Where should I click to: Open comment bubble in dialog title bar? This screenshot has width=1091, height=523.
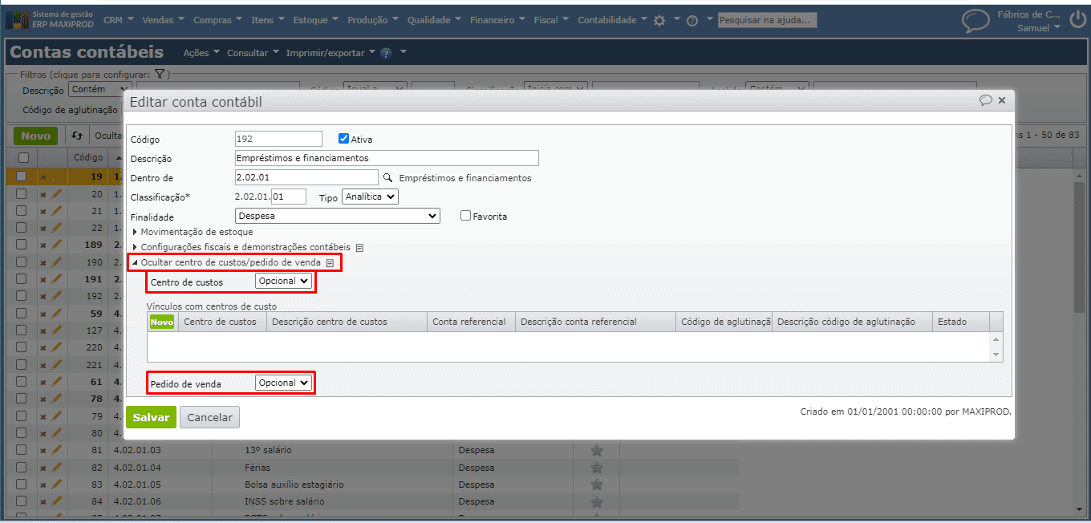click(x=986, y=100)
